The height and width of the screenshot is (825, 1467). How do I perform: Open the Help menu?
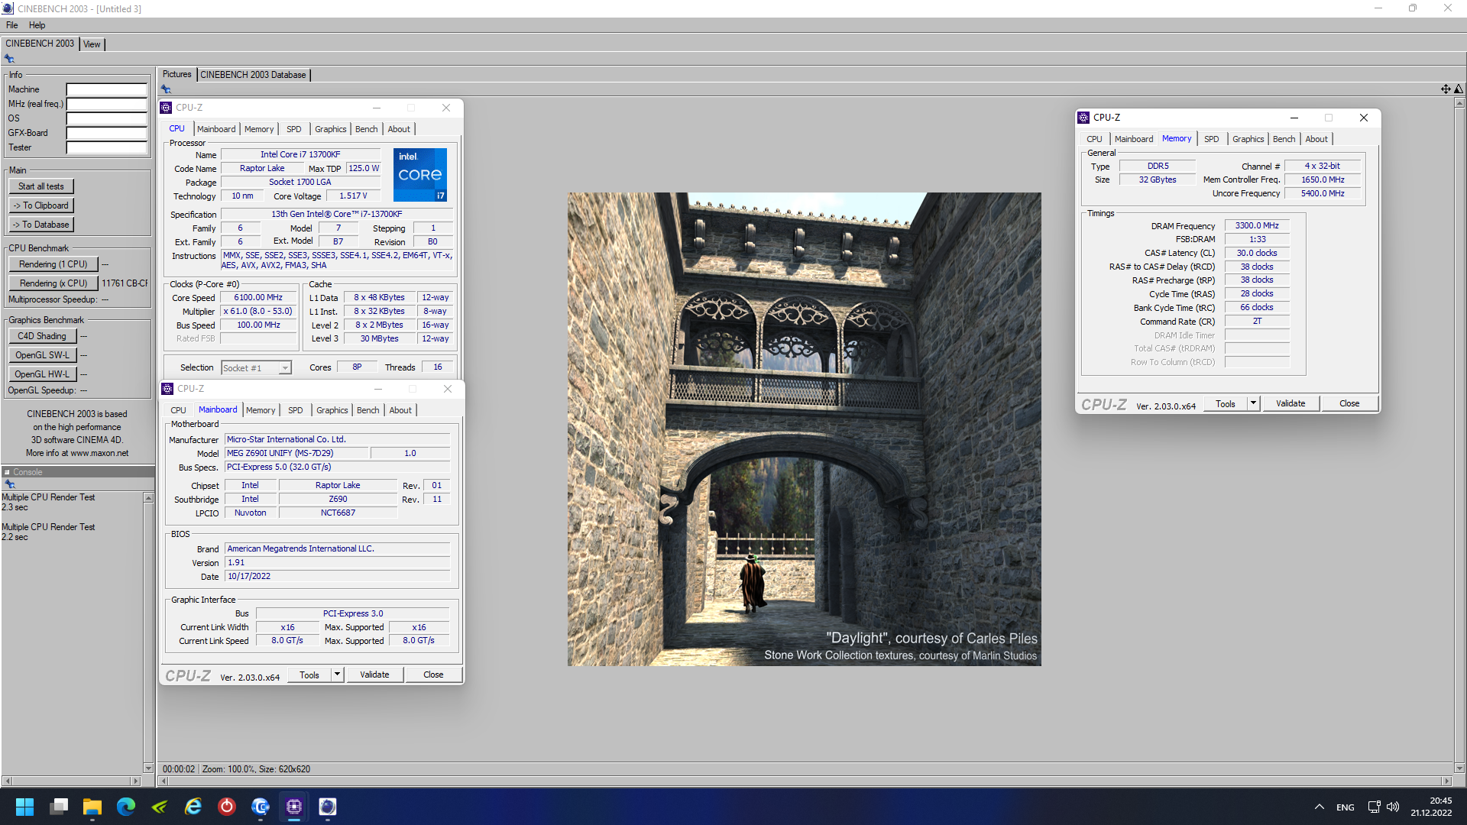pos(37,25)
